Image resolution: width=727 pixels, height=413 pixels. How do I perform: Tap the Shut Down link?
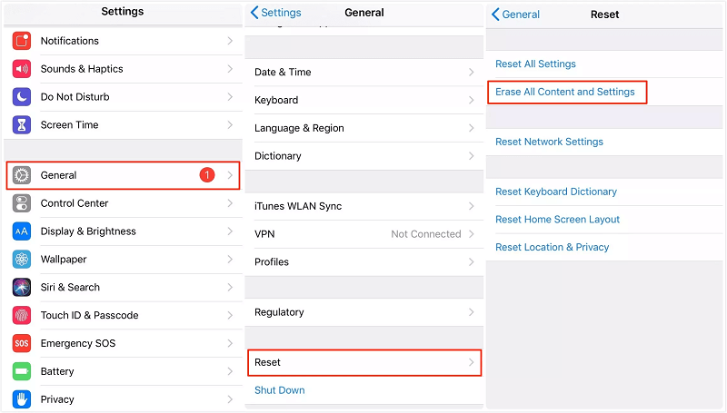pos(279,390)
